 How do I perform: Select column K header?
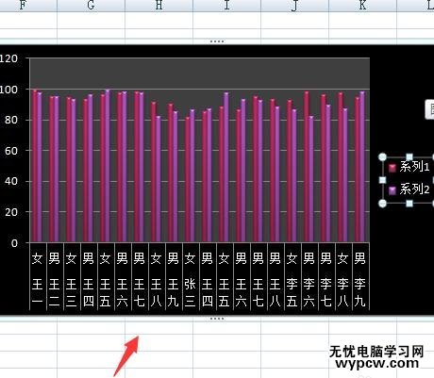click(362, 6)
